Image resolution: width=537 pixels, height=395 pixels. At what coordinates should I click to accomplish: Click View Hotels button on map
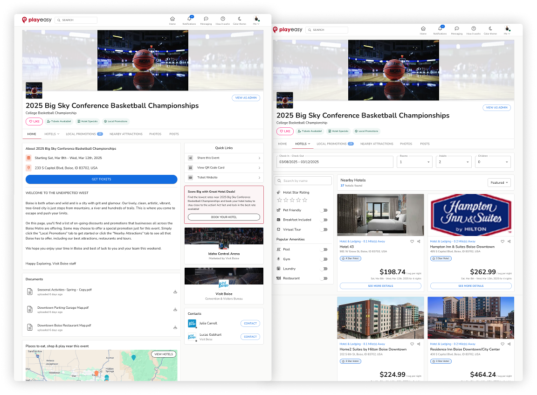(x=164, y=354)
